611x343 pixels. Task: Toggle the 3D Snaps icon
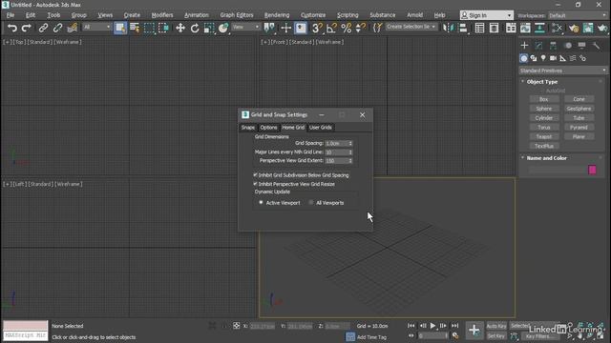click(x=317, y=28)
